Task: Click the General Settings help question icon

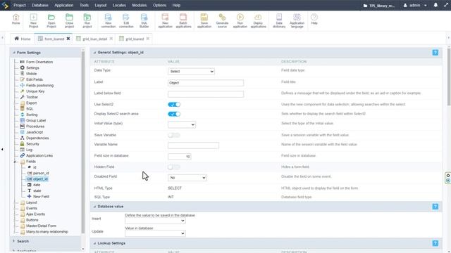Action: pyautogui.click(x=435, y=53)
